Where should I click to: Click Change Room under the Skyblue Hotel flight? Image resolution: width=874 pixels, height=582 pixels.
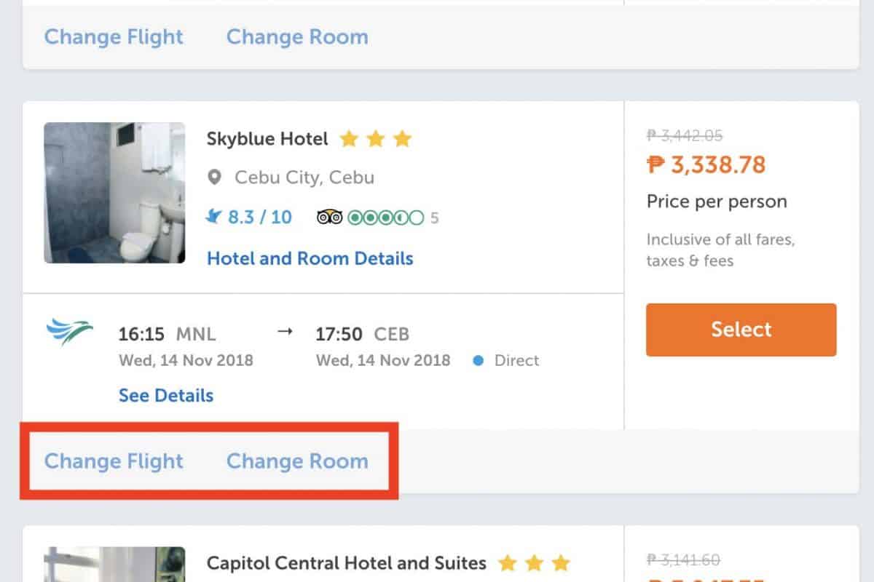297,461
